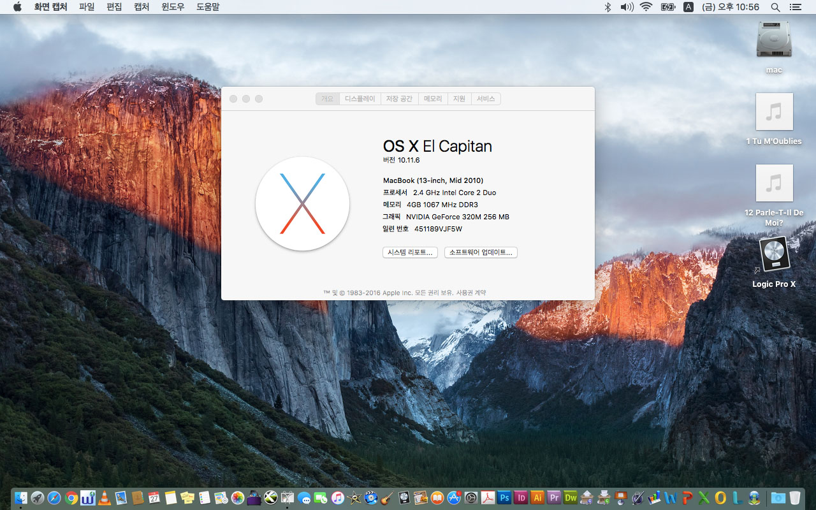This screenshot has width=816, height=510.
Task: Open the 메모리 tab
Action: (433, 99)
